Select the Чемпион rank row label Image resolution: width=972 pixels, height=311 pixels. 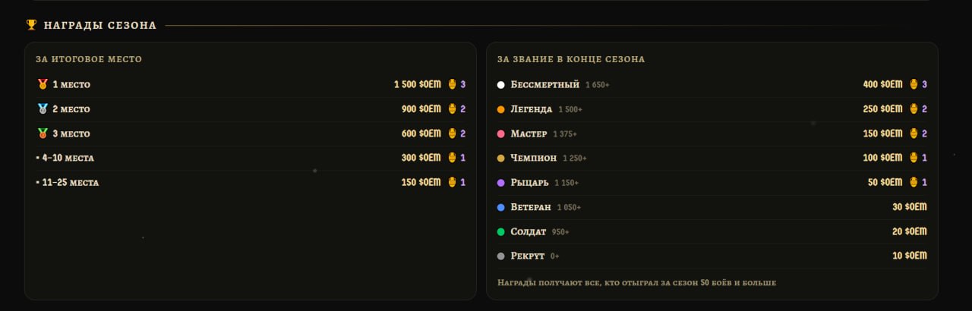coord(534,158)
